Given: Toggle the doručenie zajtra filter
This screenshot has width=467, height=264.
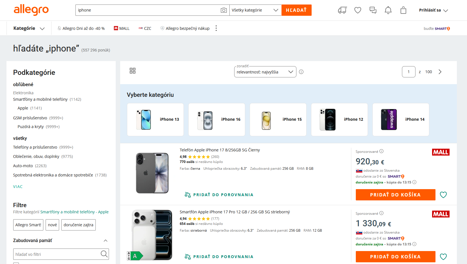Looking at the screenshot, I should click(79, 225).
